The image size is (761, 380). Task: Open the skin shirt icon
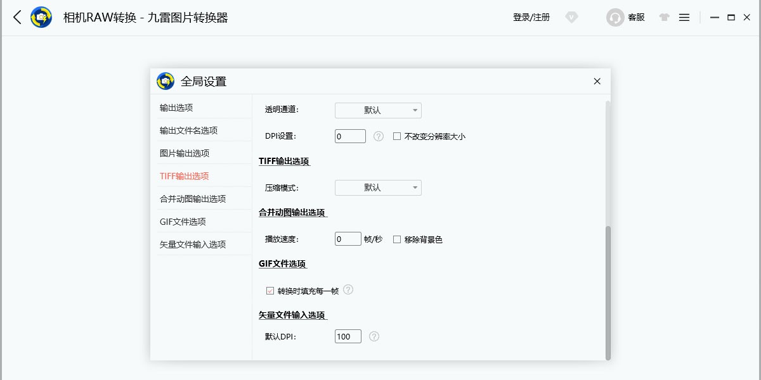pos(664,18)
